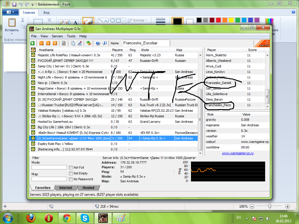Pick the green color swatch in Paint
This screenshot has width=299, height=224.
pos(238,20)
